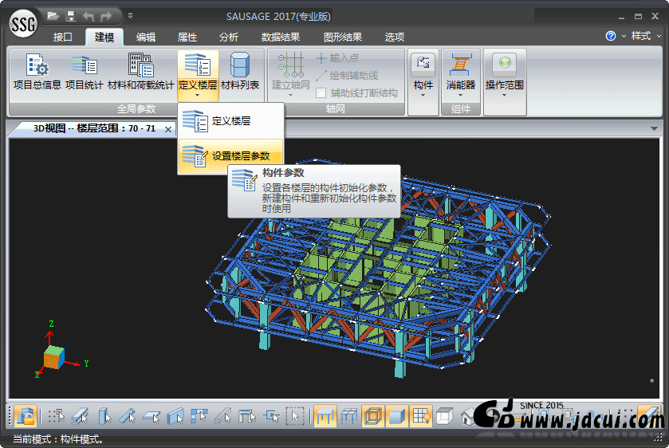669x448 pixels.
Task: Click the undo arrow icon
Action: pos(89,16)
